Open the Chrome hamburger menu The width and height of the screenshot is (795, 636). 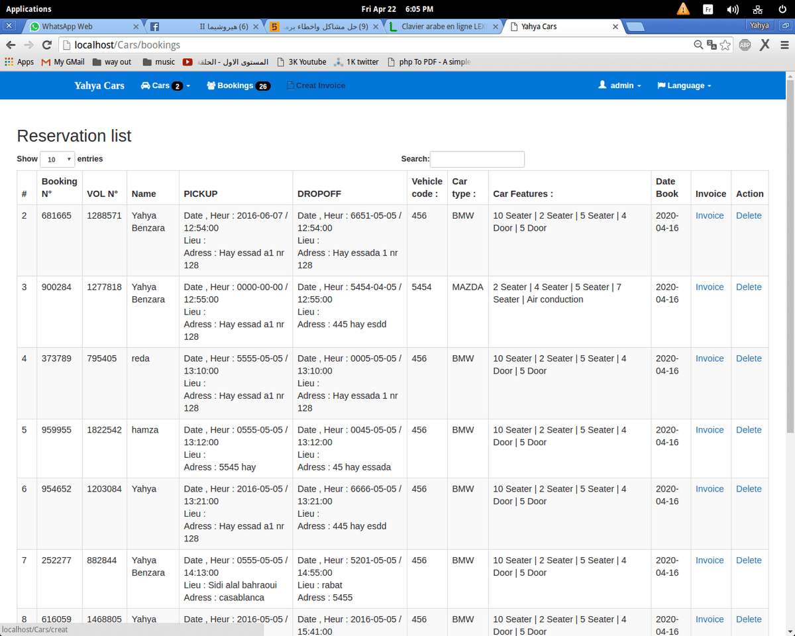(784, 45)
